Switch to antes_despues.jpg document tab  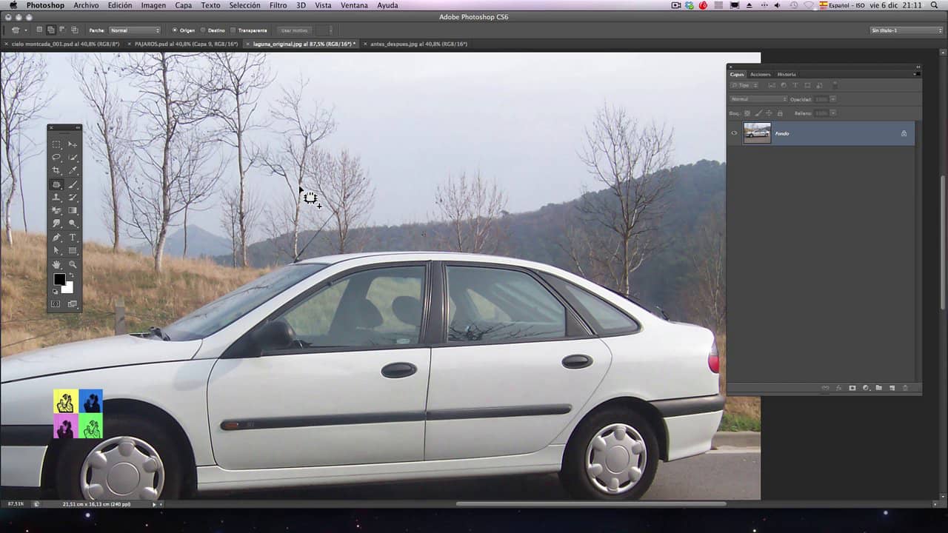418,44
